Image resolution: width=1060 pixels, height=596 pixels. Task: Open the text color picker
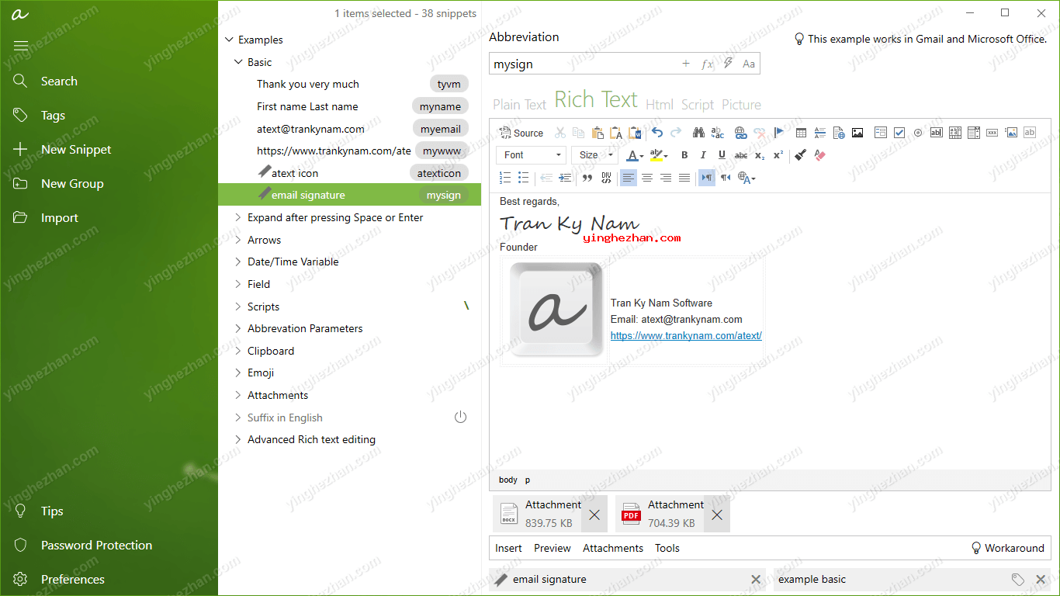click(x=635, y=155)
